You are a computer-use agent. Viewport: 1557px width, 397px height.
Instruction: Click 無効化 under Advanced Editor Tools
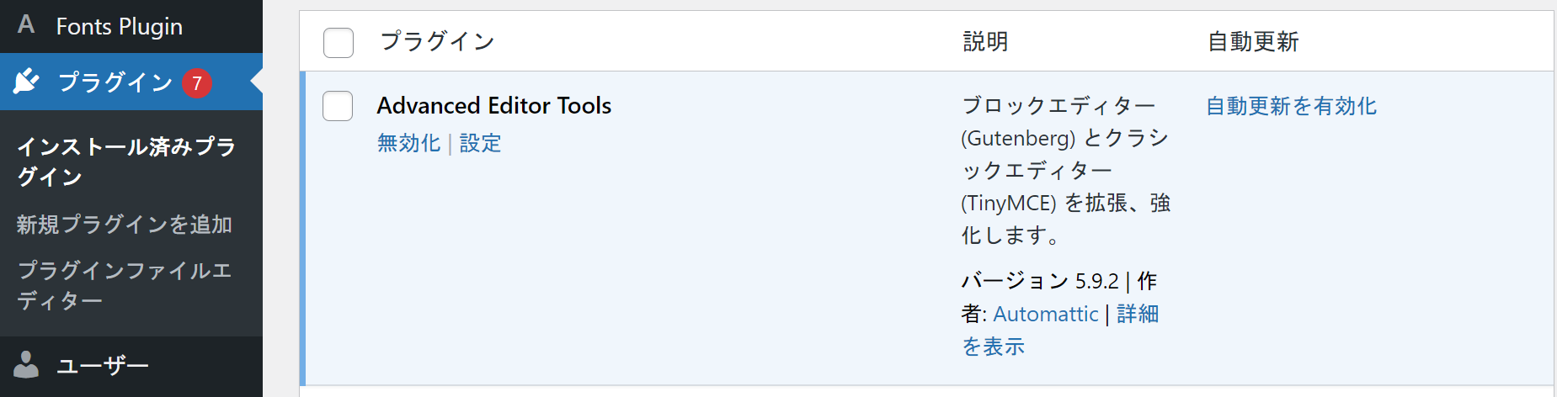tap(408, 143)
